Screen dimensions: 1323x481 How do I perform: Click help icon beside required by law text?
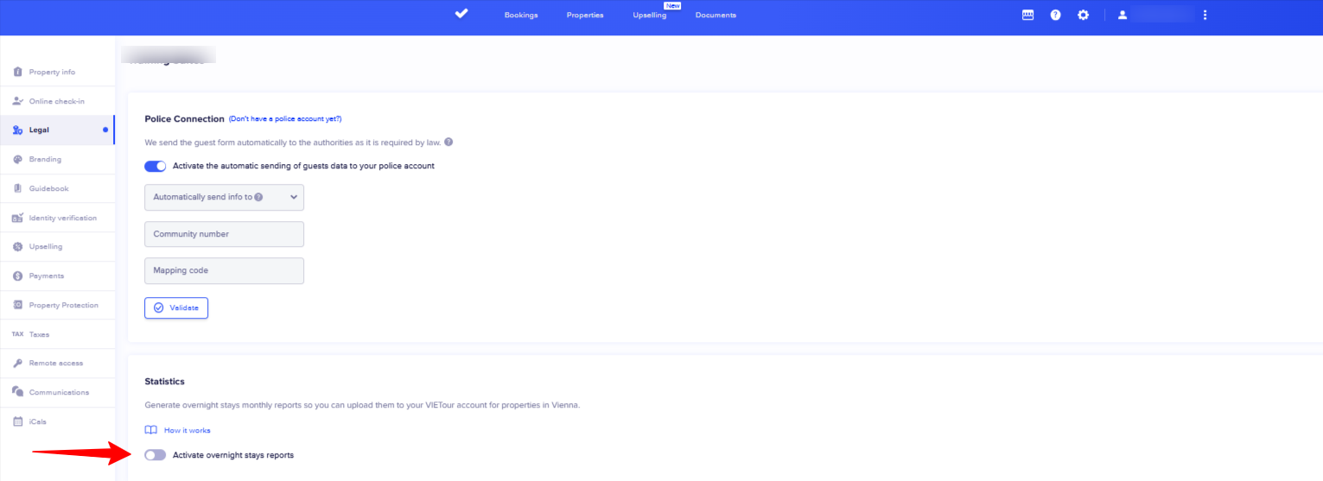(448, 142)
